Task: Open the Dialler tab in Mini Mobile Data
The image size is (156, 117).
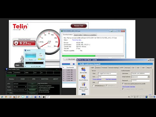Action: coord(12,79)
